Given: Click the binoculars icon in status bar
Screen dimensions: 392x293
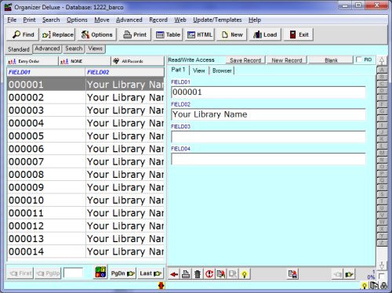Looking at the screenshot, I should click(x=384, y=286).
